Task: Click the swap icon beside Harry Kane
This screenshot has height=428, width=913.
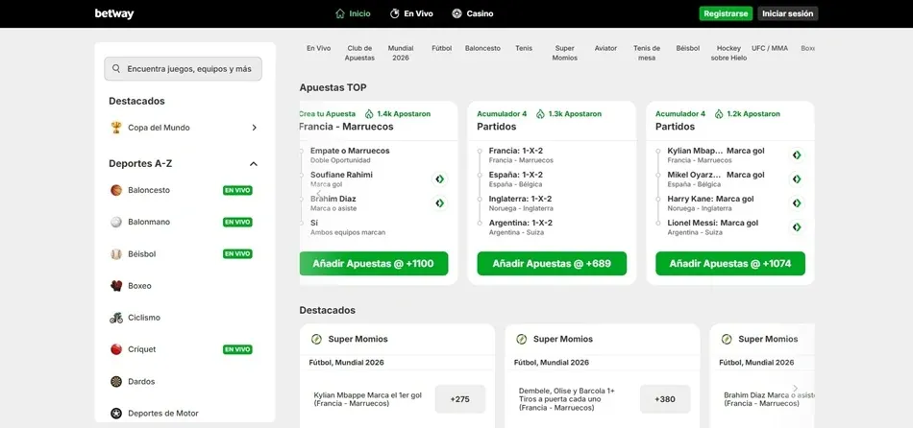Action: tap(797, 202)
